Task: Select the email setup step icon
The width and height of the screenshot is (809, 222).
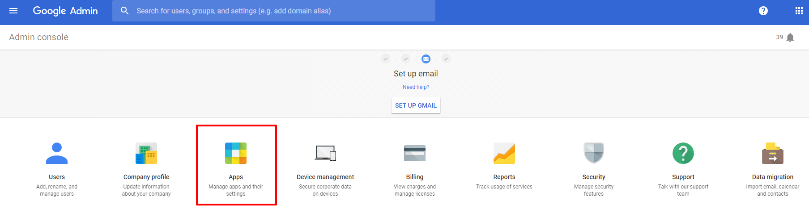Action: coord(426,59)
